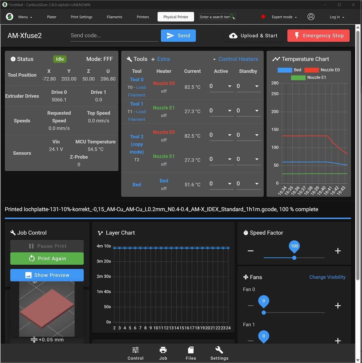
Task: Open the Job printer icon in bottom bar
Action: (163, 350)
